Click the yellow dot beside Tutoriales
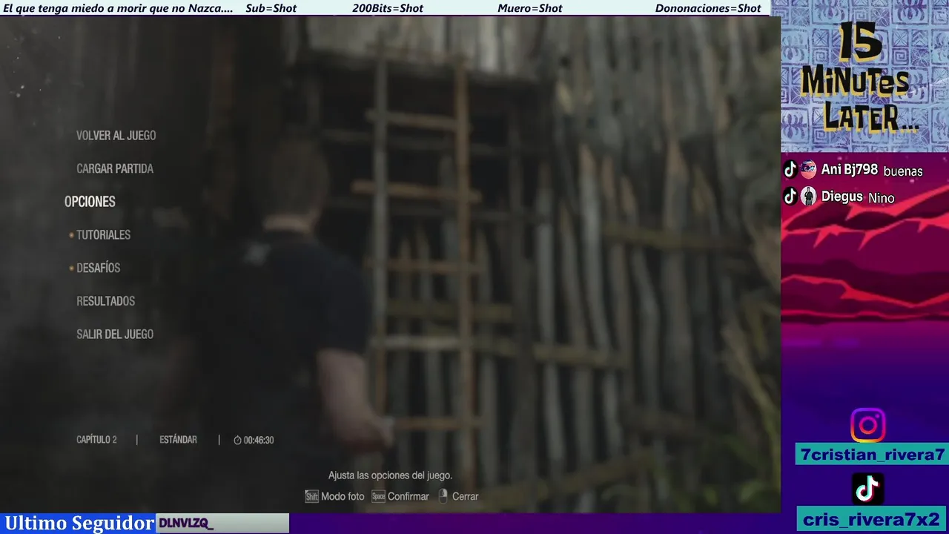Screen dimensions: 949x534 (x=71, y=235)
